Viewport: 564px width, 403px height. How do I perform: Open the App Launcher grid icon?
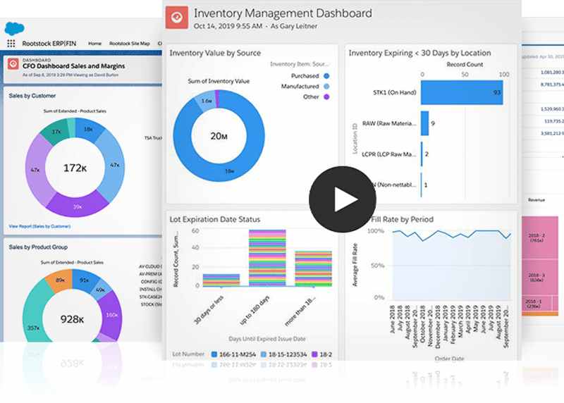(11, 44)
